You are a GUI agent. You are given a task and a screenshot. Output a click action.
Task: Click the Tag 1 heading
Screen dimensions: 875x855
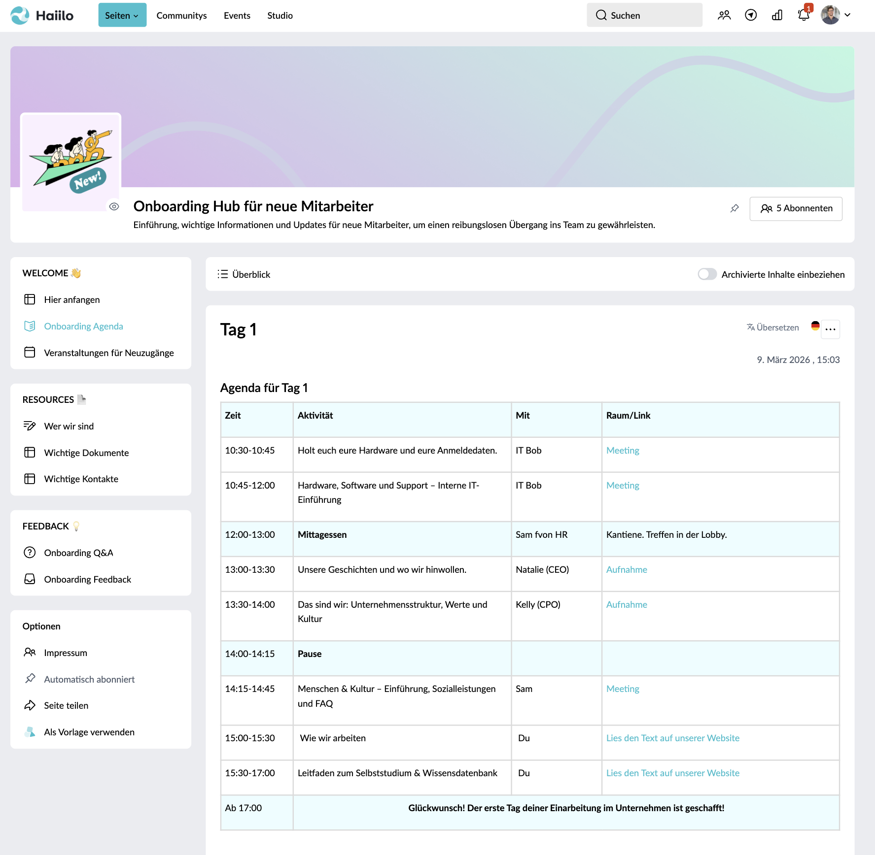[239, 329]
